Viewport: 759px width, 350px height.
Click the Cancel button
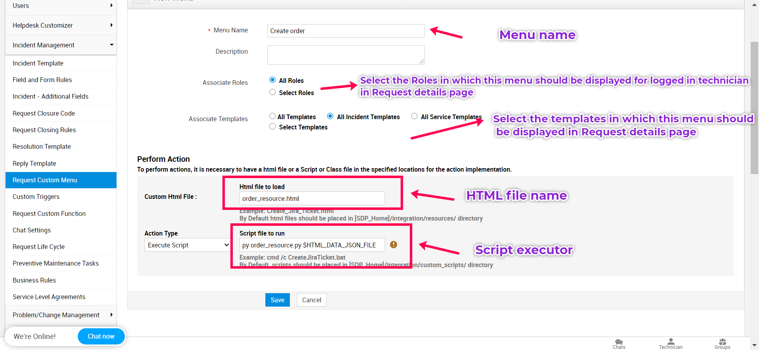pos(312,300)
